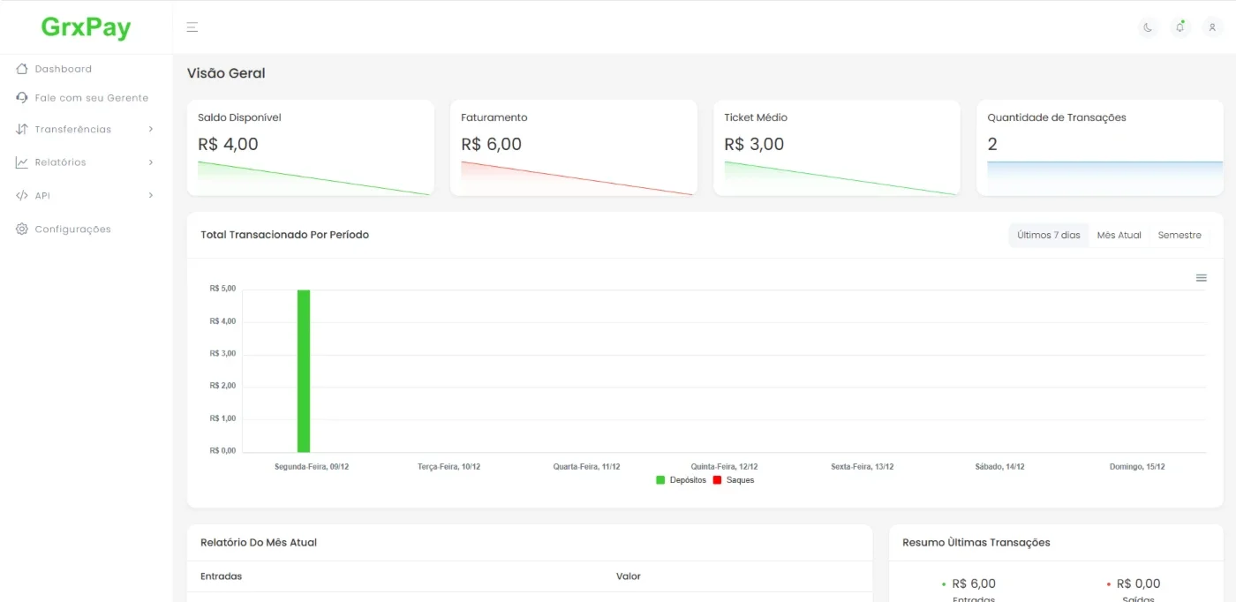Image resolution: width=1236 pixels, height=602 pixels.
Task: Click the Configurações gear icon
Action: click(x=22, y=229)
